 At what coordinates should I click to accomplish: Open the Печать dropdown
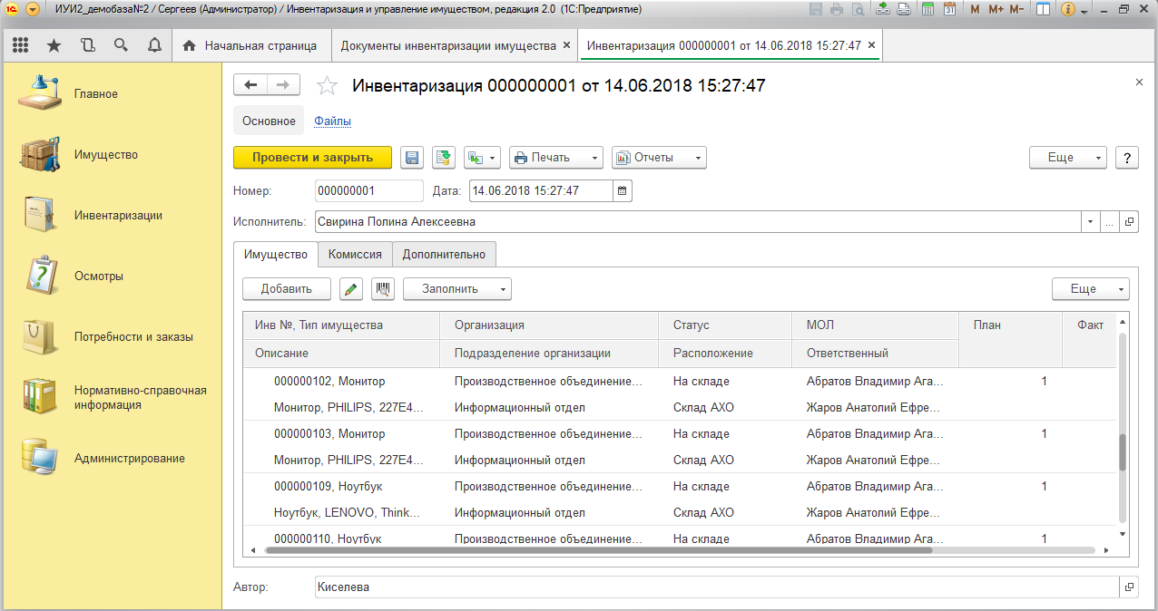tap(555, 158)
